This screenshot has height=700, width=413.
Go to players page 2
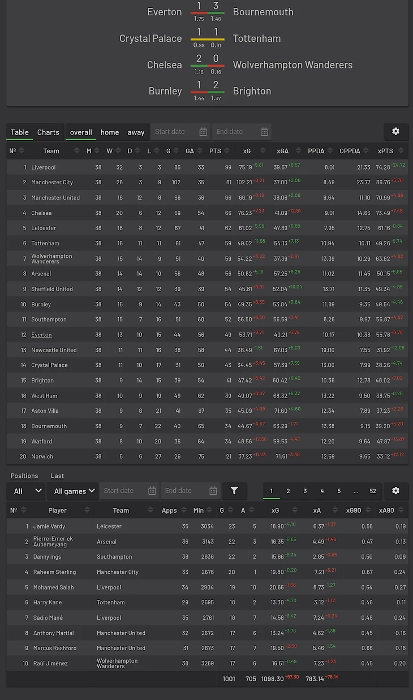click(288, 491)
